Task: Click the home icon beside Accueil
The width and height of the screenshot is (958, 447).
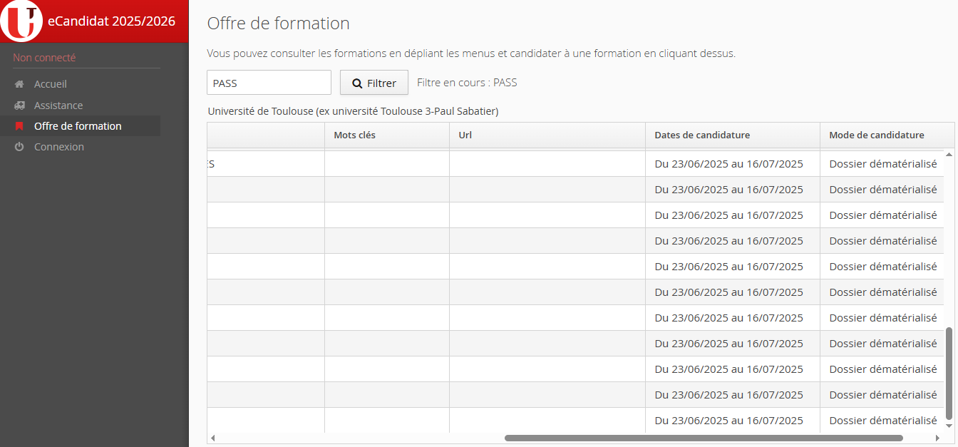Action: tap(19, 84)
